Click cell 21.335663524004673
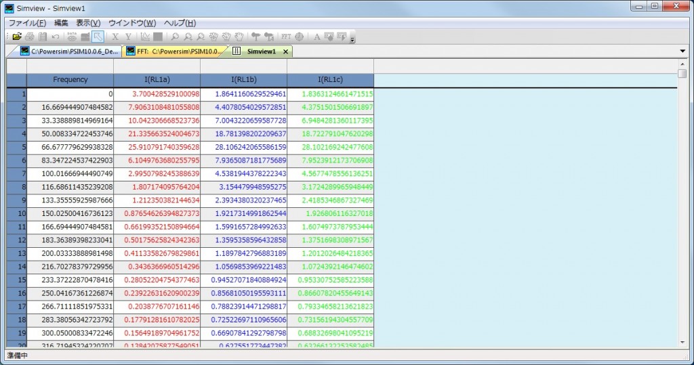Screen dimensions: 694x365 tap(157, 133)
